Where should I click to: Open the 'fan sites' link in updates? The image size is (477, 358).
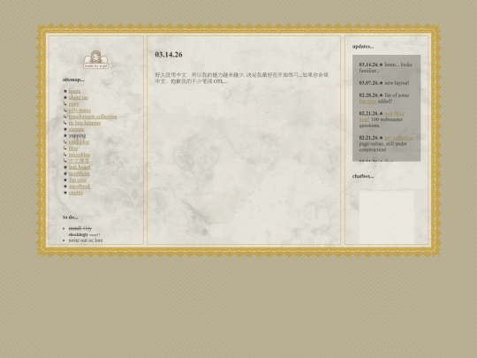[x=367, y=102]
